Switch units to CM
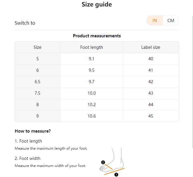Screen dimensions: 193x177 point(171,21)
